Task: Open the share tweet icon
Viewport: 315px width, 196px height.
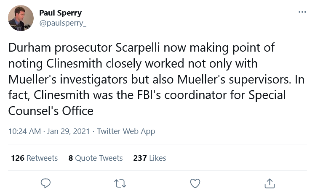Action: (x=269, y=183)
